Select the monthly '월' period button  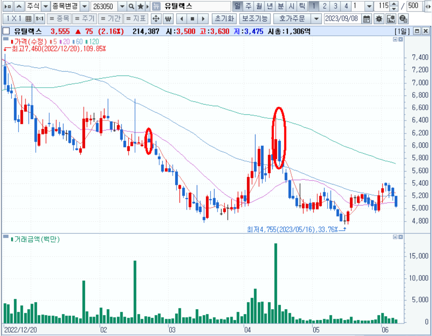coord(259,6)
